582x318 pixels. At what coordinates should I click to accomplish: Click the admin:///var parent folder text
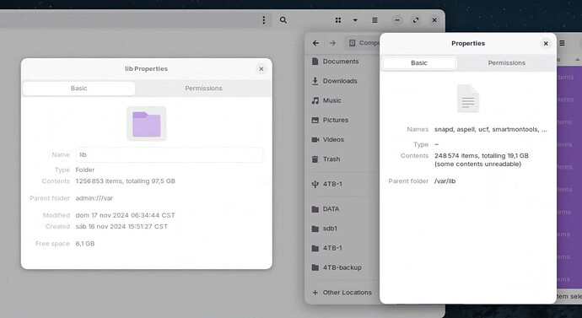(x=94, y=198)
